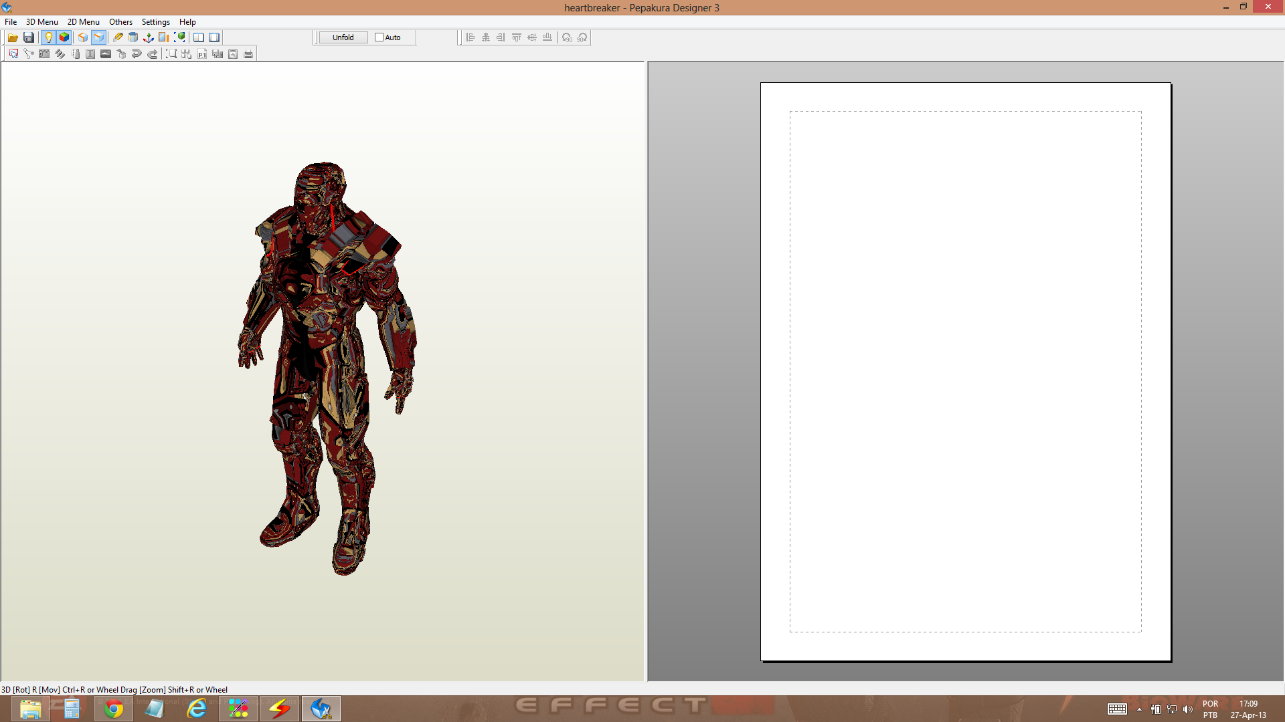Open the touch keyboard tray icon
The height and width of the screenshot is (722, 1285).
(1117, 709)
